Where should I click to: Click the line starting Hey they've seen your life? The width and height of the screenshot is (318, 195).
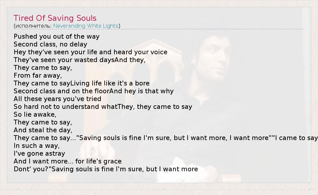(x=90, y=52)
